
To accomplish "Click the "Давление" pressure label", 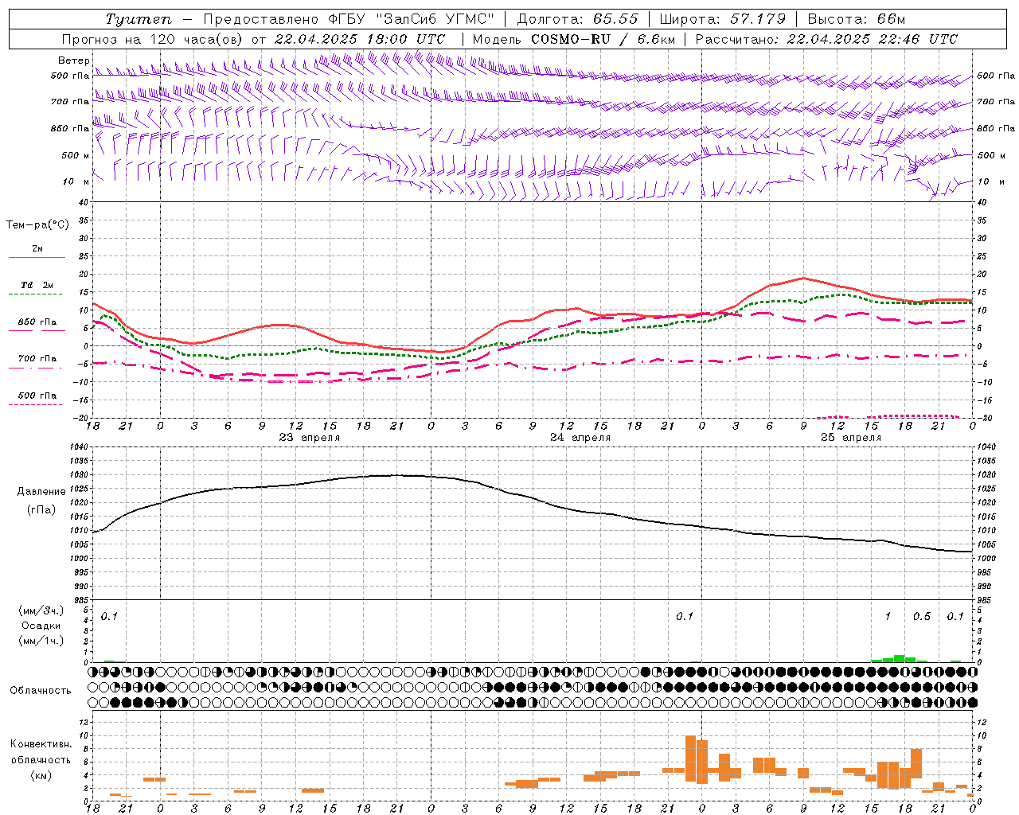I will tap(41, 492).
